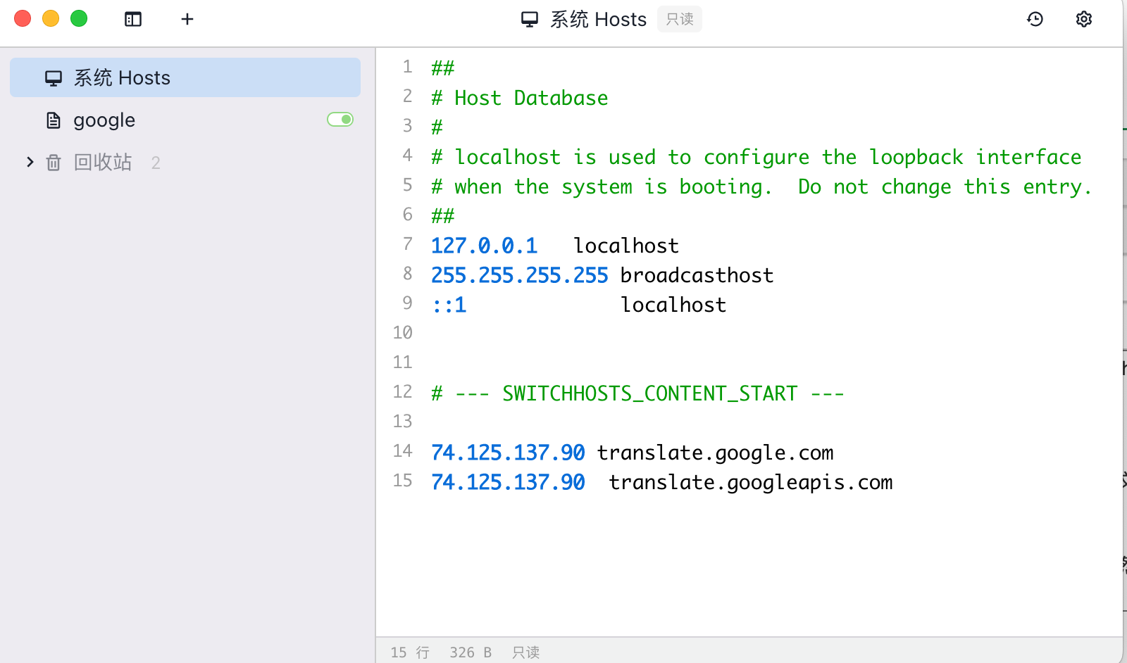Click the 127.0.0.1 IP address
This screenshot has height=663, width=1127.
coord(485,246)
